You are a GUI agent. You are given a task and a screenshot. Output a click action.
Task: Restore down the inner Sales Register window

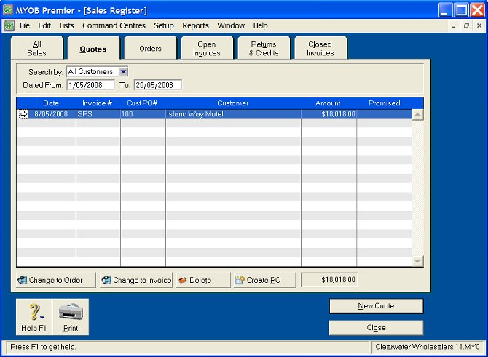point(466,25)
